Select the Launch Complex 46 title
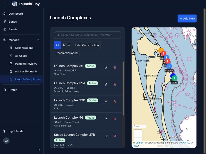Screen dimensions: 206x154 point(68,118)
